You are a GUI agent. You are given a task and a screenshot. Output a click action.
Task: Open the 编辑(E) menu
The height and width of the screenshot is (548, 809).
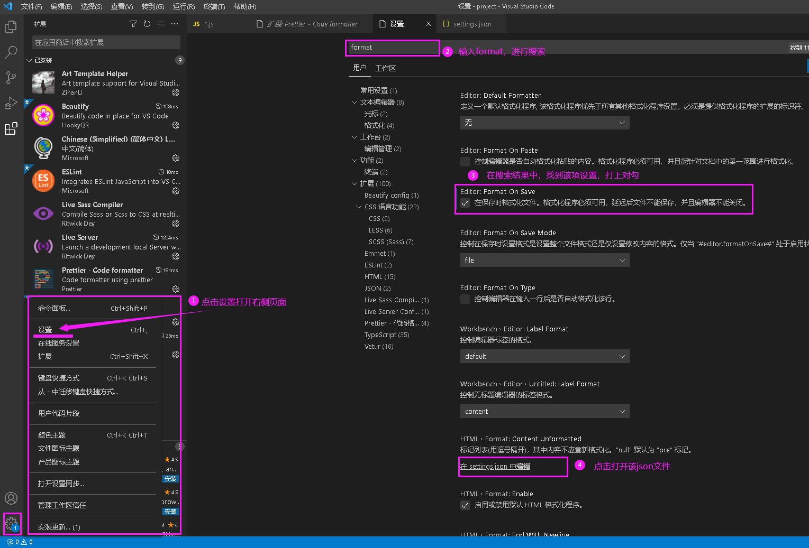click(61, 6)
